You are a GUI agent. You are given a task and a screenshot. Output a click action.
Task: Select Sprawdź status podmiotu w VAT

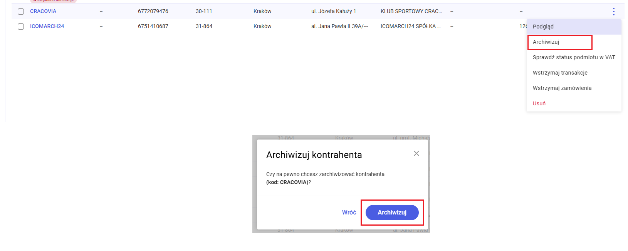[x=574, y=57]
